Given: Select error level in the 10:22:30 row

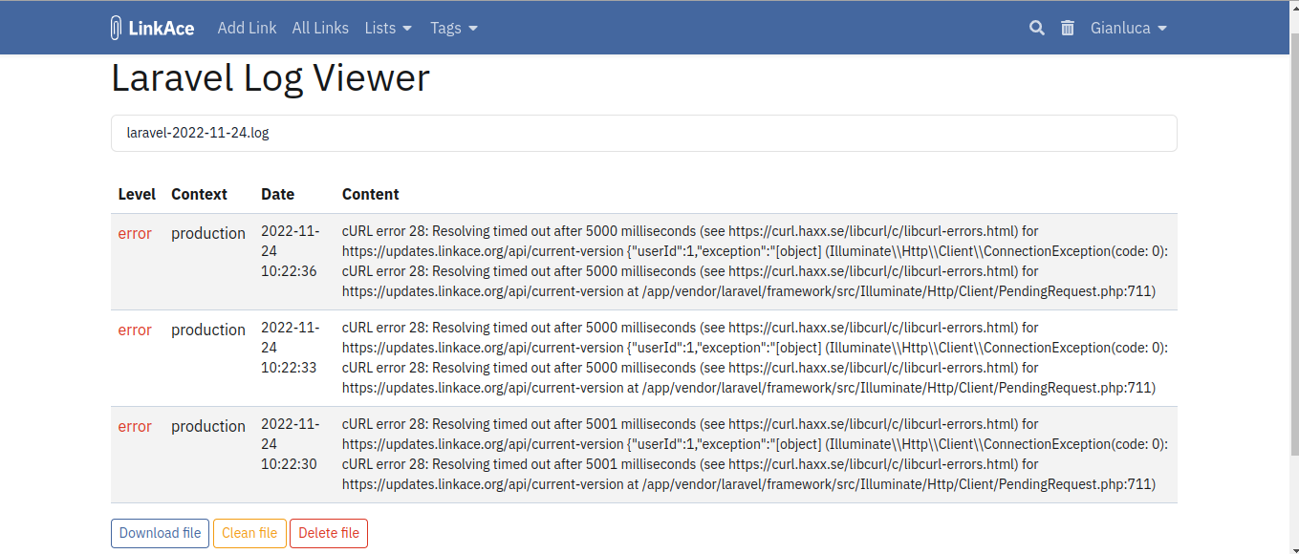Looking at the screenshot, I should 135,426.
